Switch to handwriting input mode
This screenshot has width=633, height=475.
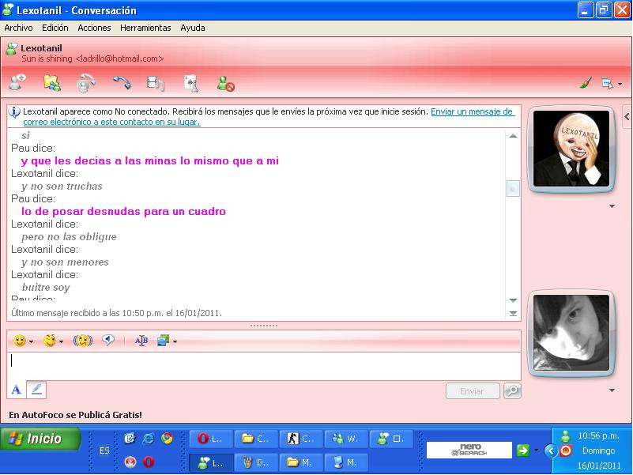pos(37,390)
